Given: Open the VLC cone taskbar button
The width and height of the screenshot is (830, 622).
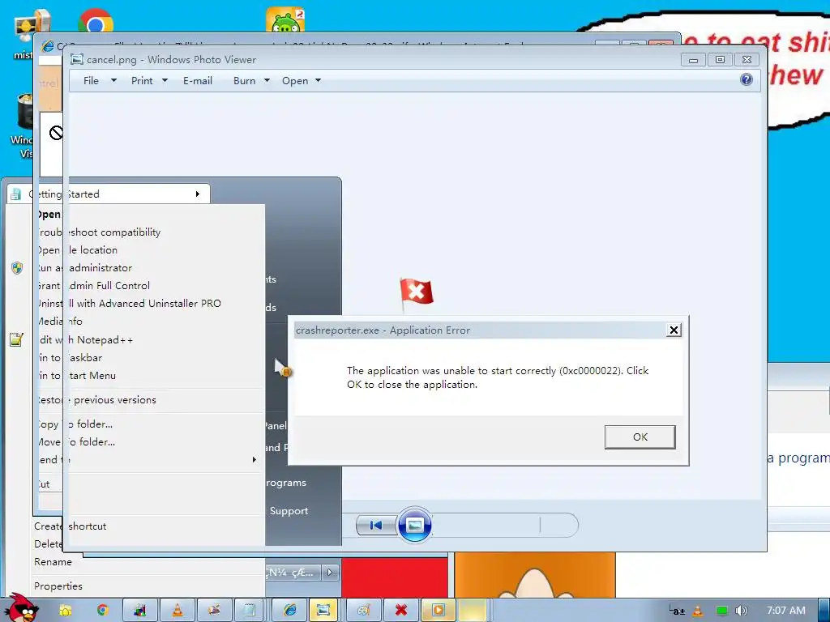Looking at the screenshot, I should [178, 611].
